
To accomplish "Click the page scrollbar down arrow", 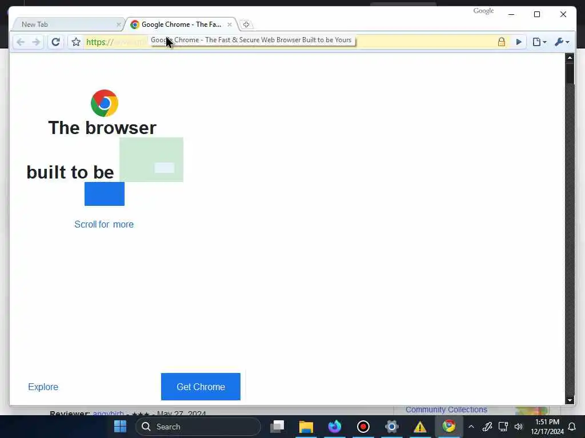I will (x=570, y=400).
